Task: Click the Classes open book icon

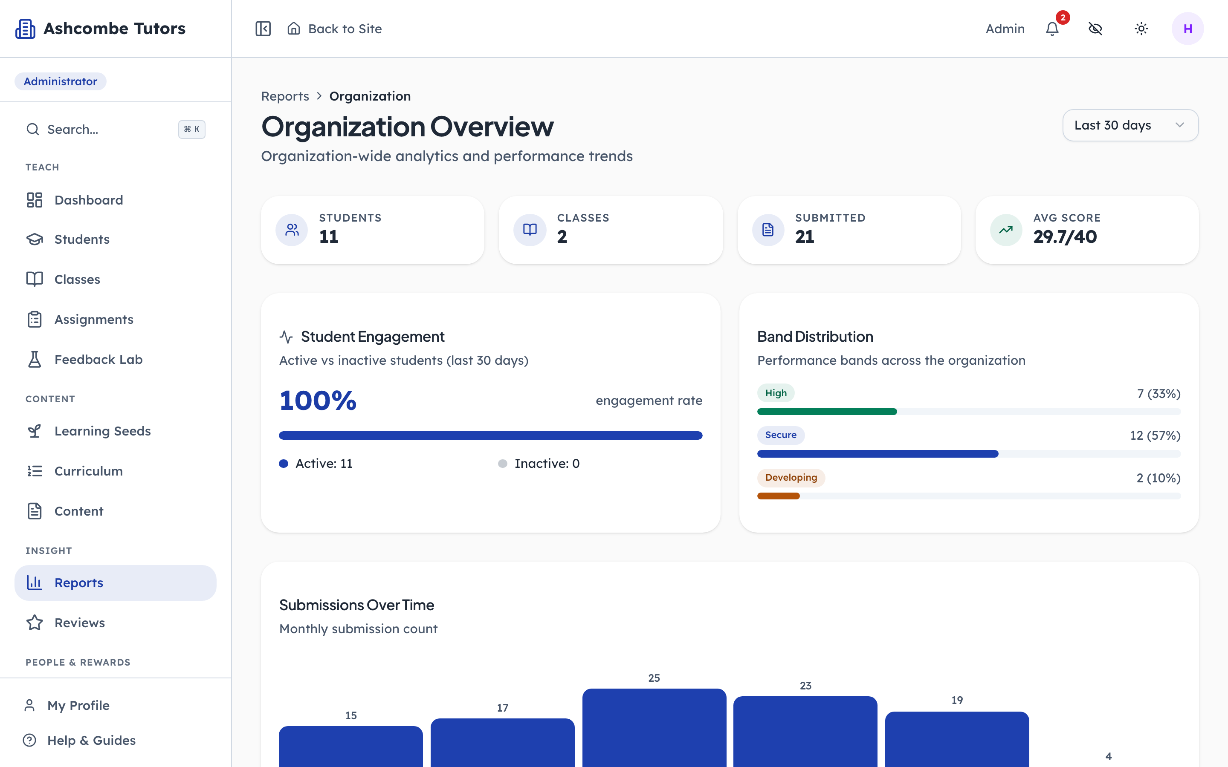Action: click(x=35, y=279)
